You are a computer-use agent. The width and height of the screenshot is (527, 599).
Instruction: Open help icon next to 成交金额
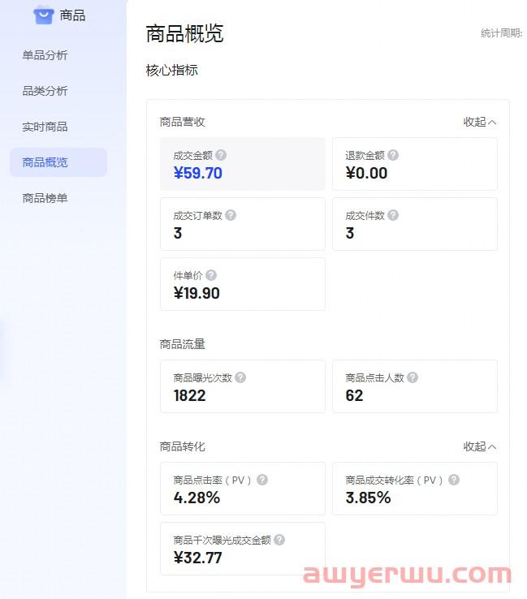click(x=221, y=155)
